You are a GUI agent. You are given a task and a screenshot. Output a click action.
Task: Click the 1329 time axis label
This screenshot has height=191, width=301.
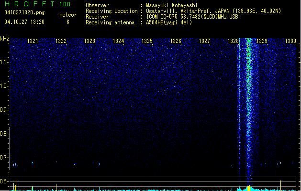(262, 41)
